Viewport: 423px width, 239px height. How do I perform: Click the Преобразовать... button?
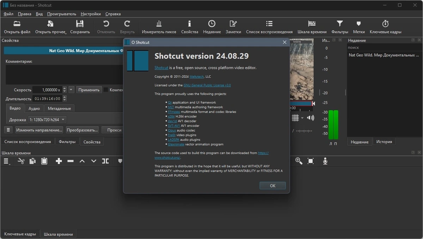tap(82, 130)
